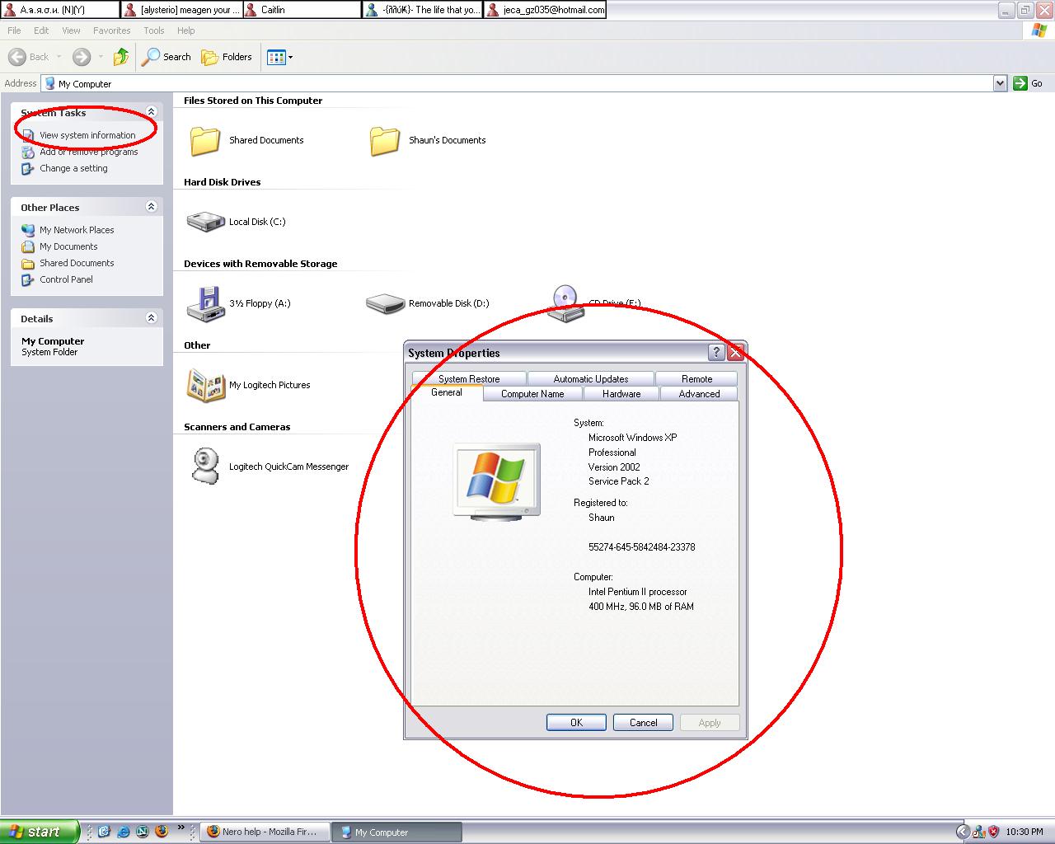Toggle the Folders pane button
The height and width of the screenshot is (844, 1055).
pyautogui.click(x=227, y=57)
